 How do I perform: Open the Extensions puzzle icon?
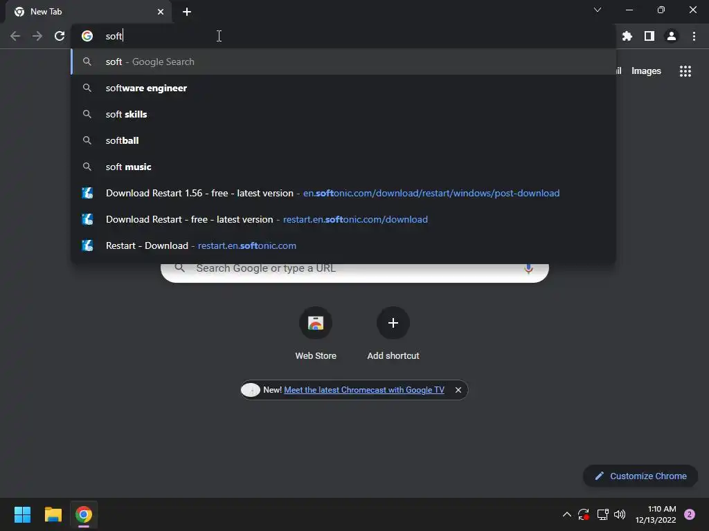click(627, 36)
